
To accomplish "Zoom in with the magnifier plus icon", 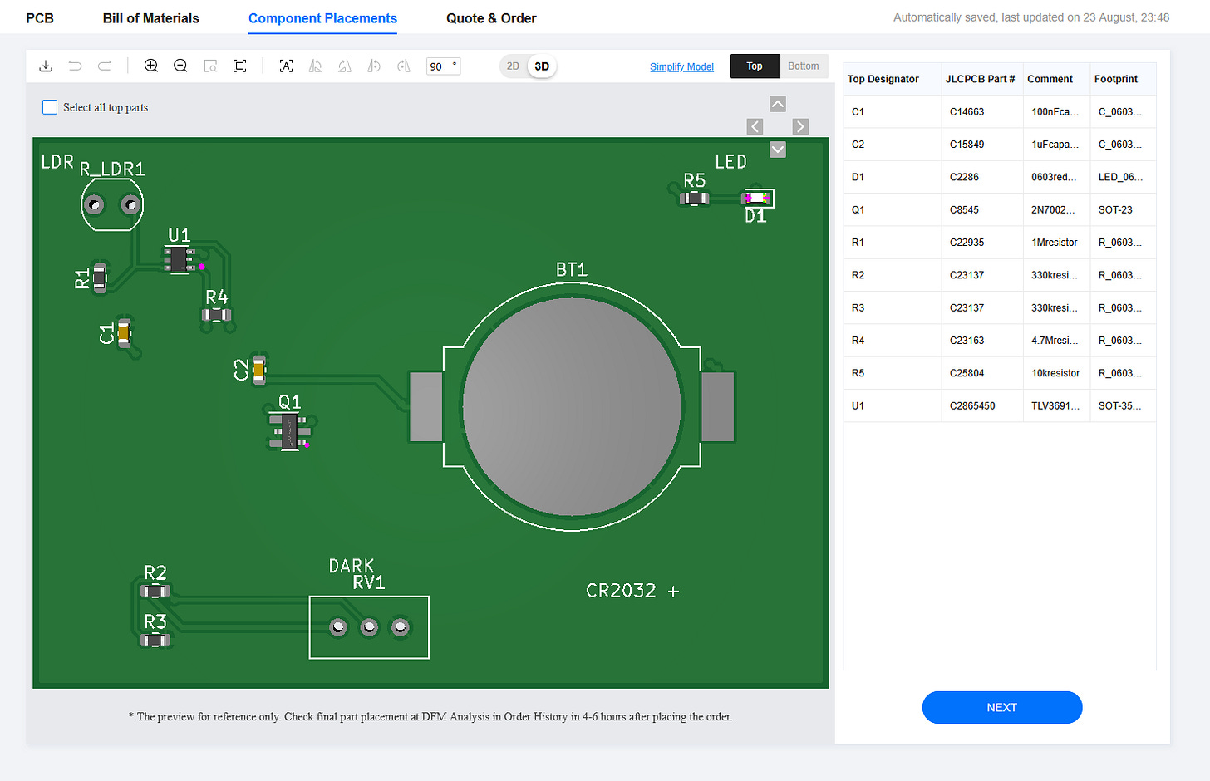I will point(151,66).
